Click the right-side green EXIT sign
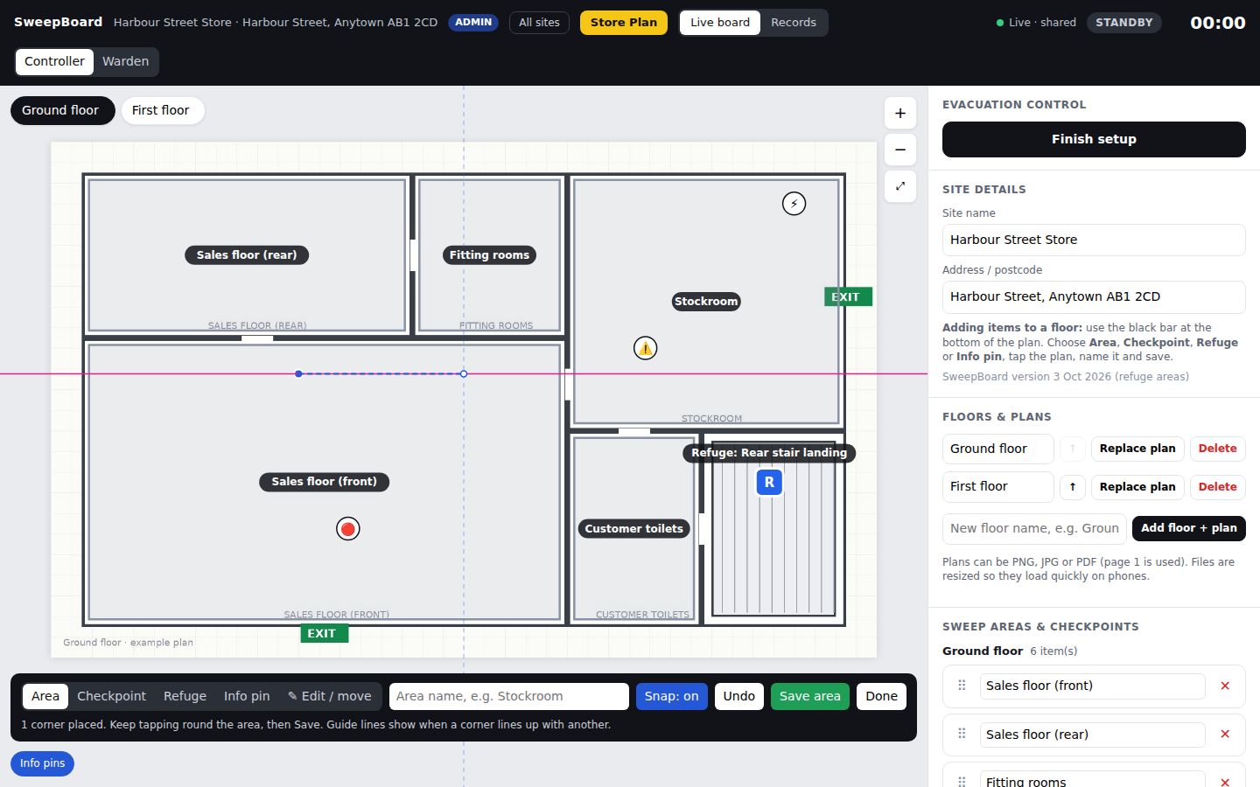Screen dimensions: 1260x787 [x=848, y=297]
